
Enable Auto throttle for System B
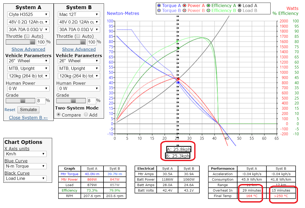coord(78,36)
